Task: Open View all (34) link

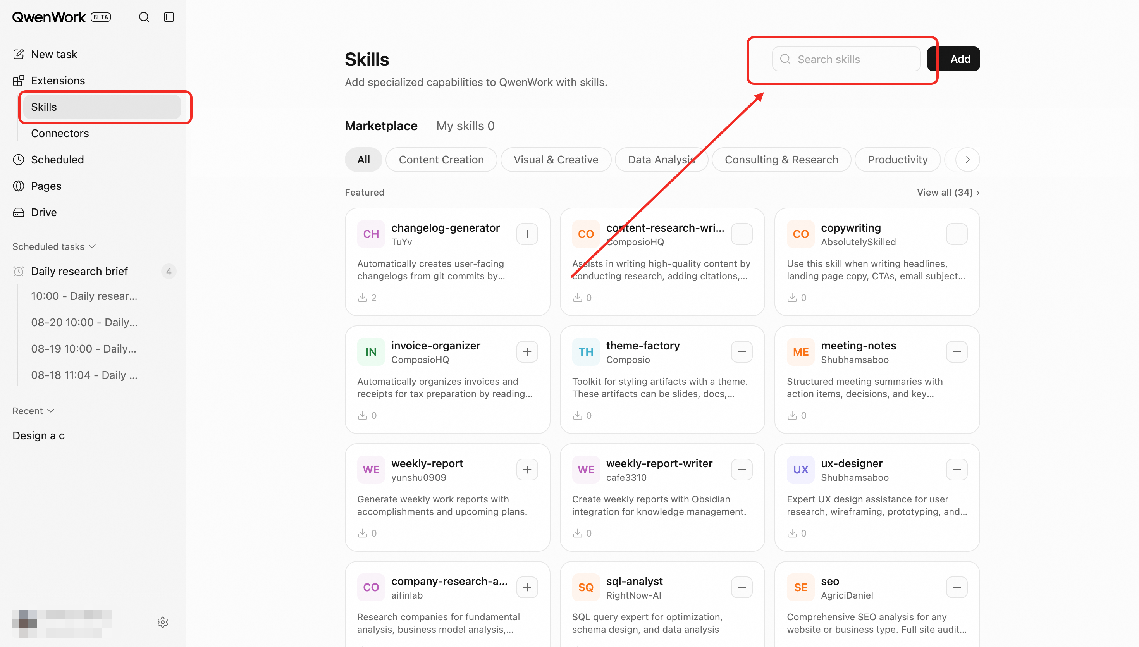Action: (x=948, y=193)
